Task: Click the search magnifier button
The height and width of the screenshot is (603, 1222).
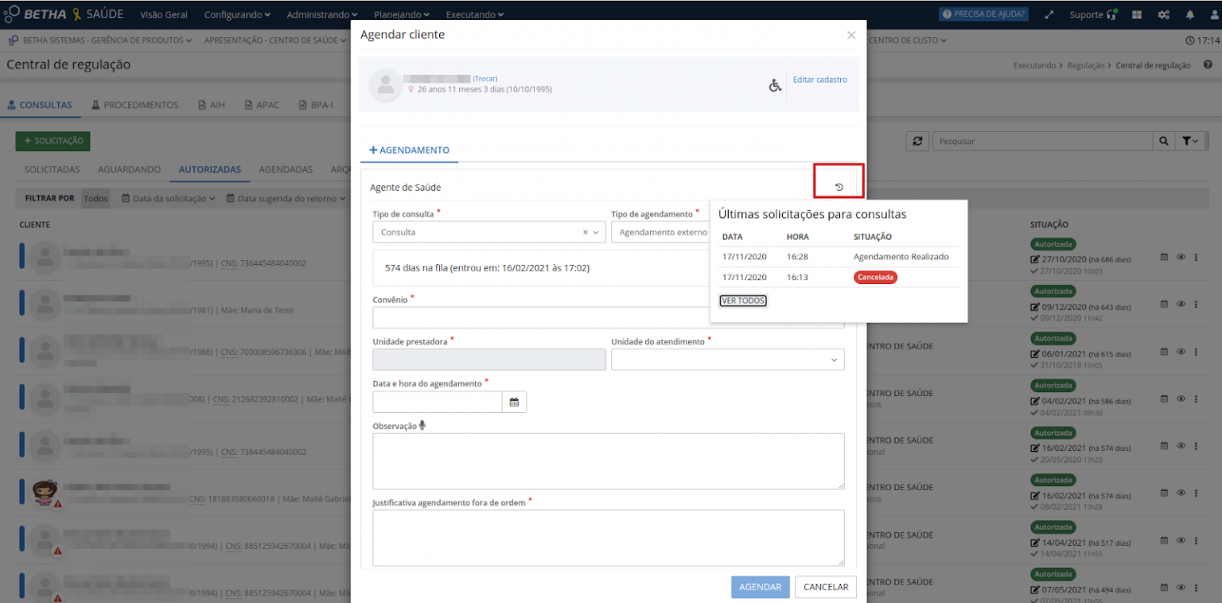Action: (x=1164, y=141)
